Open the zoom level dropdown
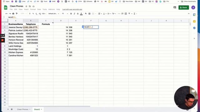The width and height of the screenshot is (200, 112). tap(23, 14)
